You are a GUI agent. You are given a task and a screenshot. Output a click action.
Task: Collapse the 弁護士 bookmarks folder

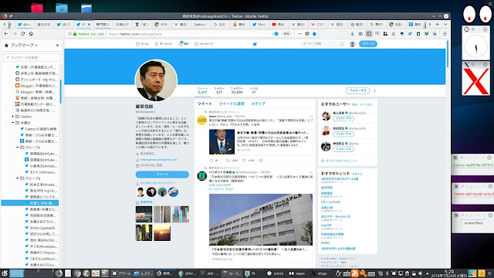click(x=13, y=123)
